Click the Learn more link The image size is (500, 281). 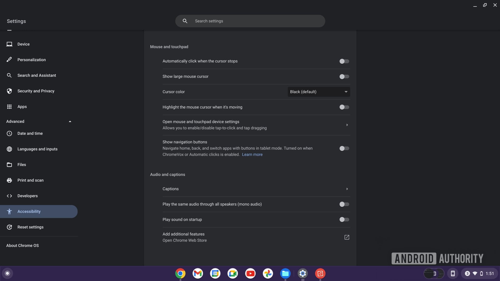coord(252,155)
